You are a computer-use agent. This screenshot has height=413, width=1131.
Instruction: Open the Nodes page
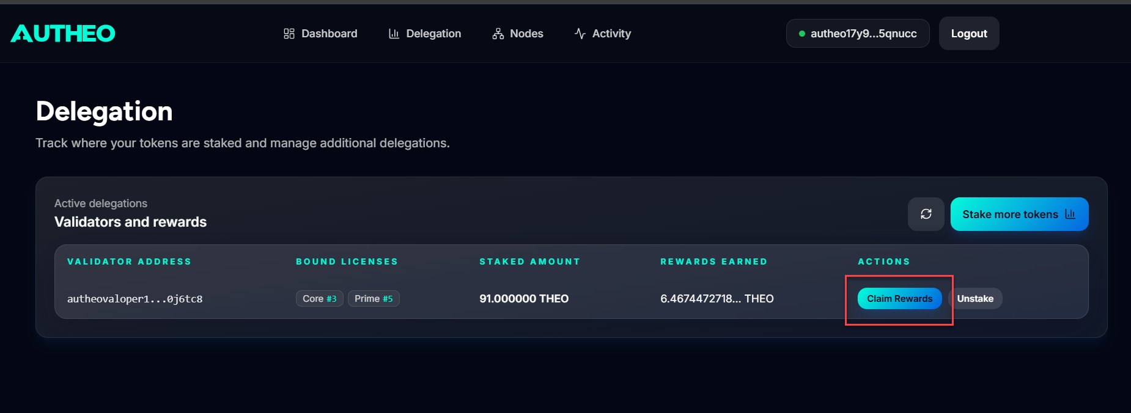tap(518, 34)
